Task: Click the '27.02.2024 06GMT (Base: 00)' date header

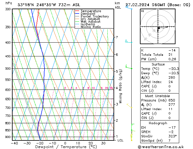Action: click(x=158, y=5)
